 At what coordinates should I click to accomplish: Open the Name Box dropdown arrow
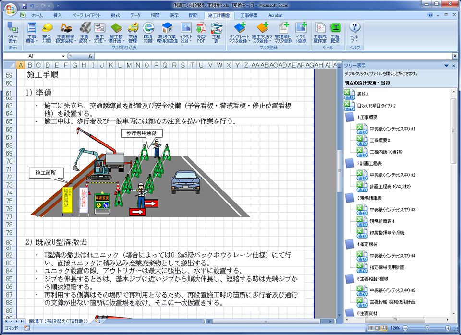(x=63, y=56)
